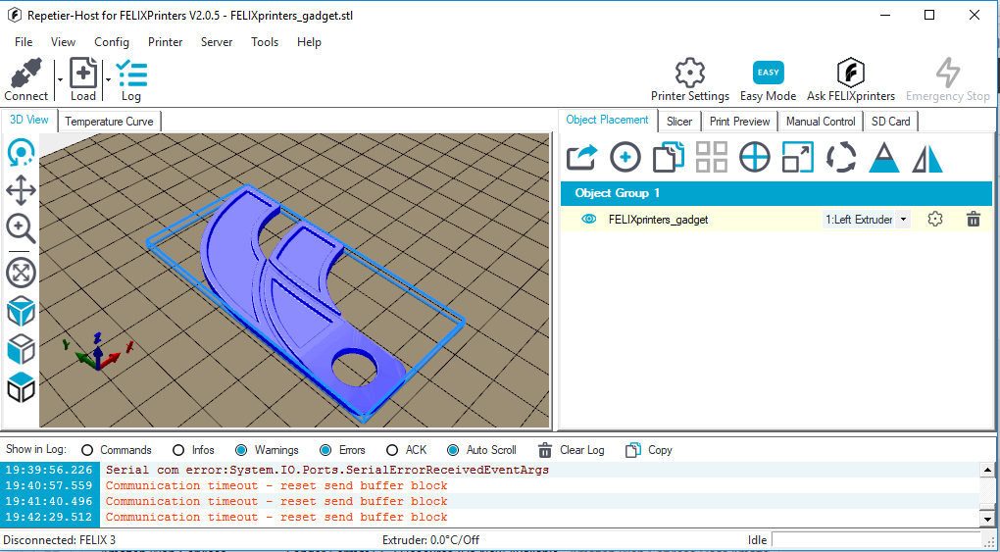Toggle the Log checklist icon
Image resolution: width=1000 pixels, height=552 pixels.
131,74
